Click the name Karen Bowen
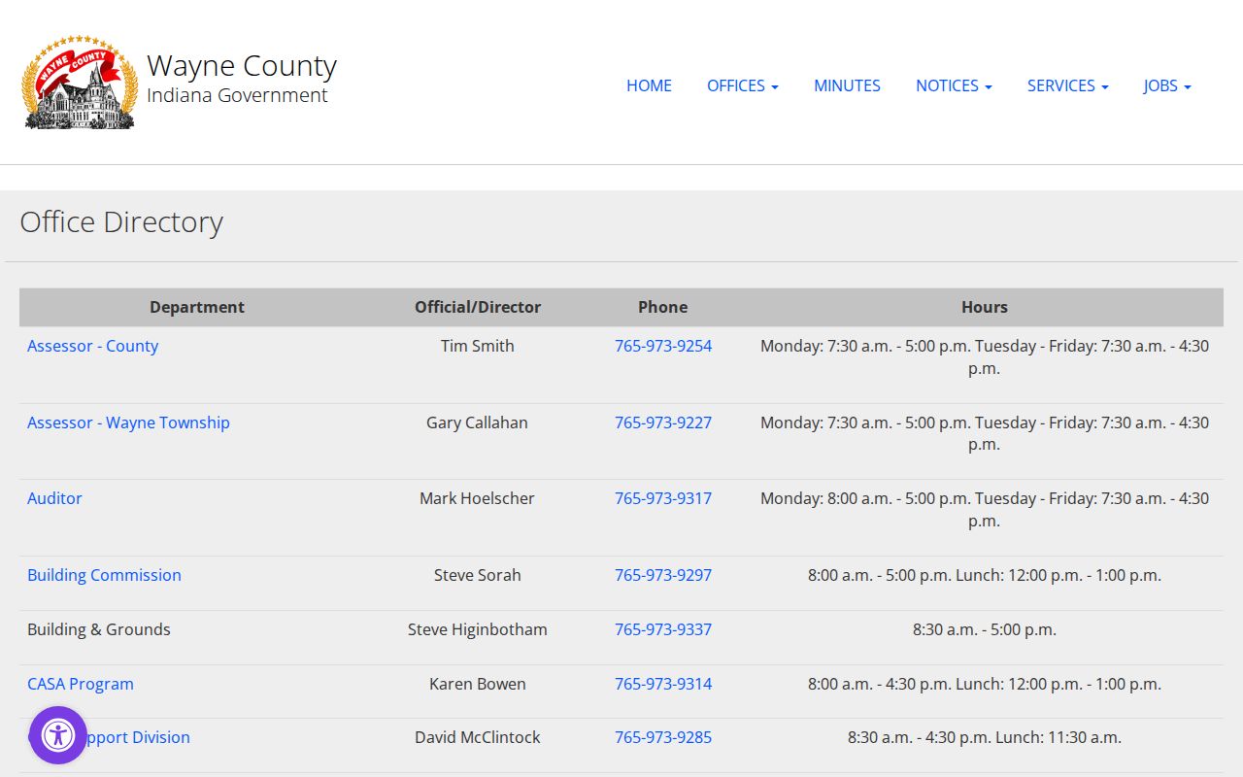1243x777 pixels. pos(478,684)
